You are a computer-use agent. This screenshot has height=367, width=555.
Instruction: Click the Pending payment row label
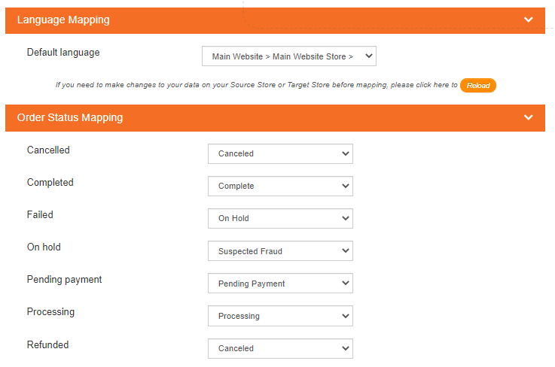pyautogui.click(x=65, y=280)
